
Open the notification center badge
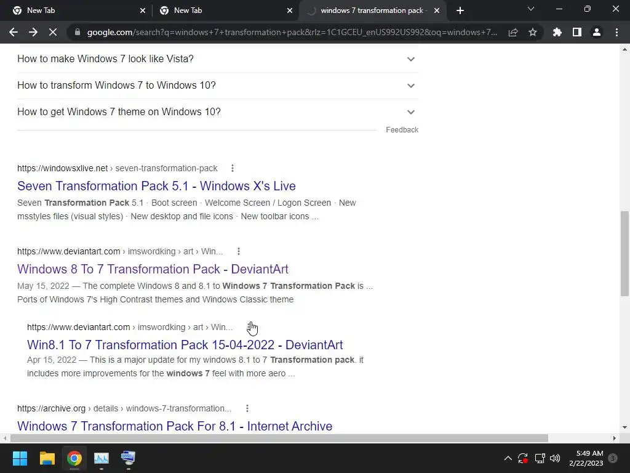click(x=613, y=458)
